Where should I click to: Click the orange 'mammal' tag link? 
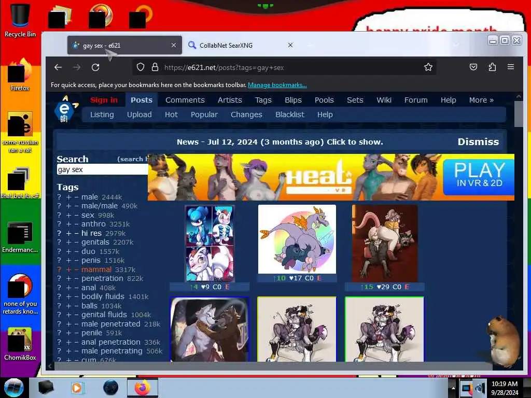tap(96, 269)
